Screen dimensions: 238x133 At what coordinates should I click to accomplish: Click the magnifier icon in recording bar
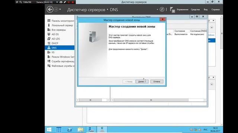click(x=21, y=2)
